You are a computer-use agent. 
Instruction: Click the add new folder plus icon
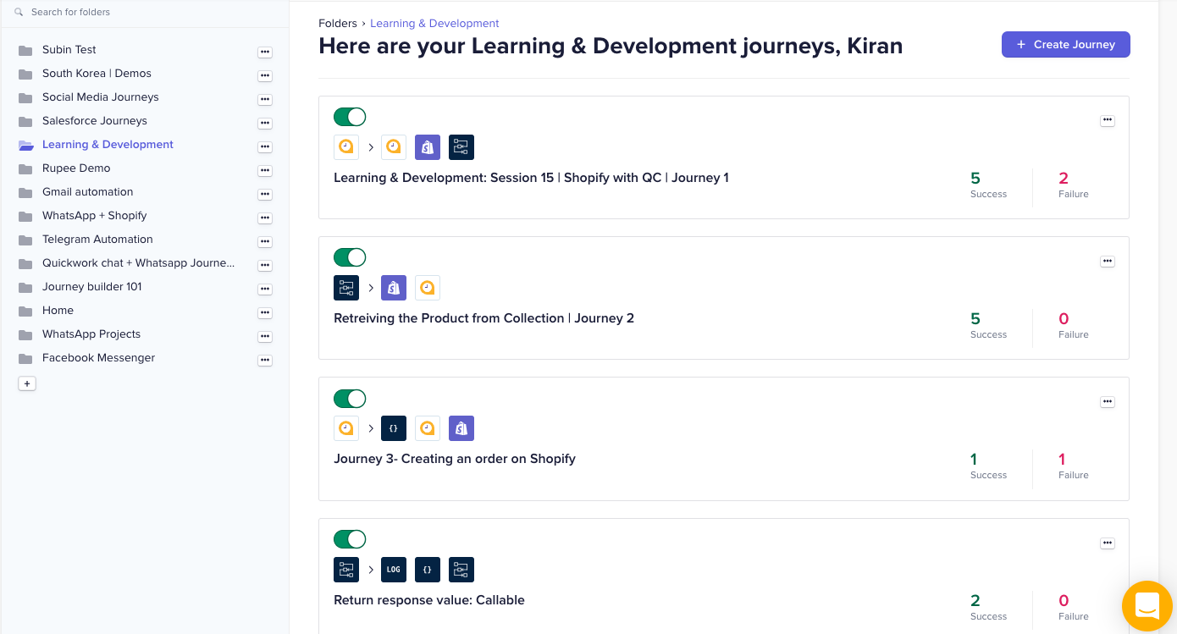(27, 383)
